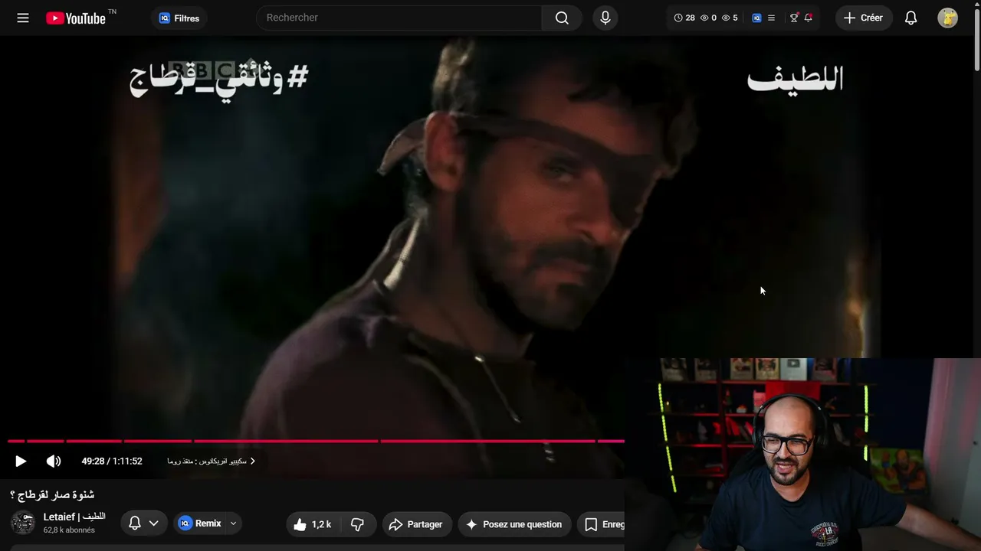Click the eye counter showing 0
This screenshot has height=551, width=981.
[708, 18]
